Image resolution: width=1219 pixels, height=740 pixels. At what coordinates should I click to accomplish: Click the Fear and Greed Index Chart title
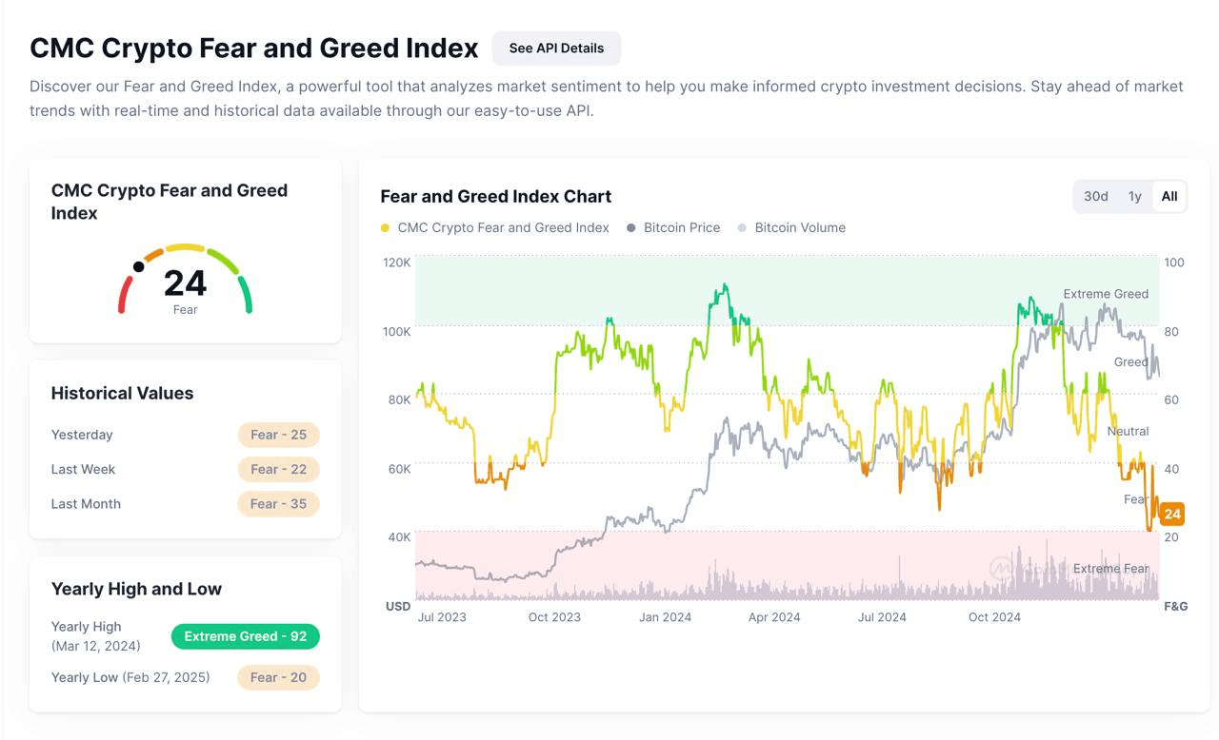click(496, 197)
